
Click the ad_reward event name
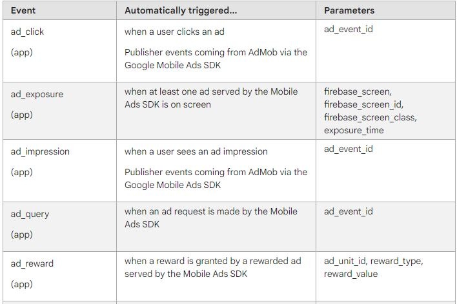pos(32,263)
